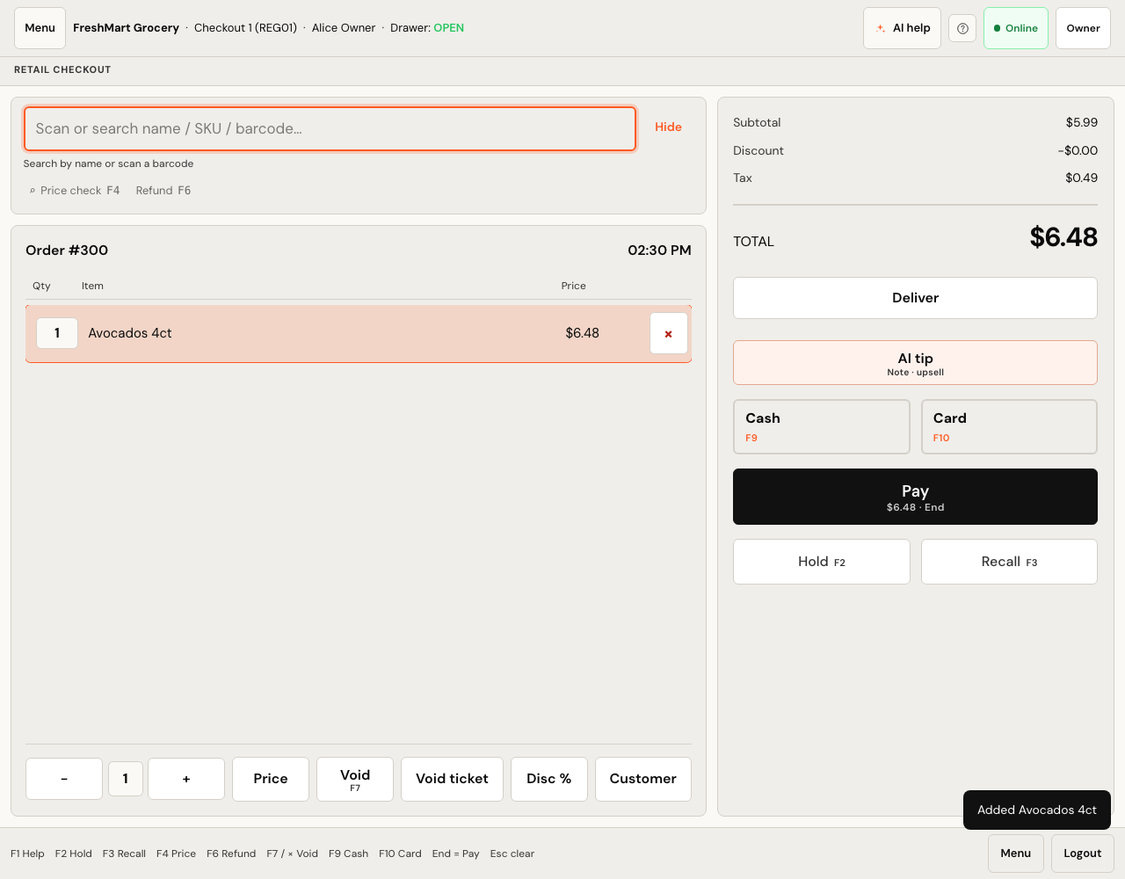Recall a held order F3
1125x879 pixels.
pyautogui.click(x=1009, y=562)
